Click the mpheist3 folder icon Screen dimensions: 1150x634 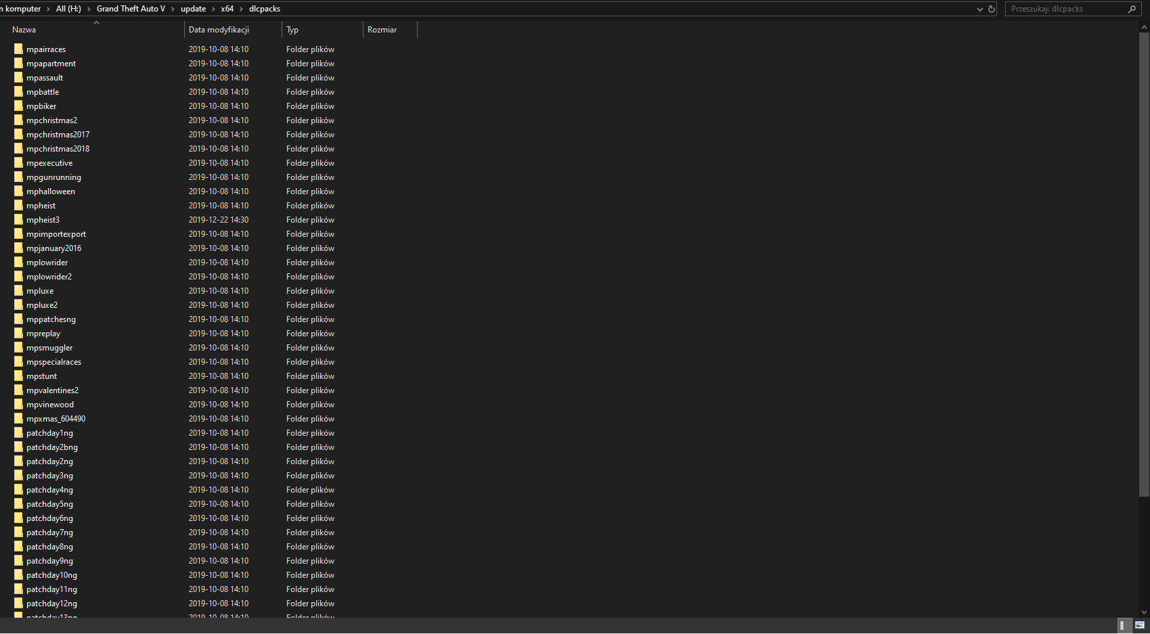[18, 219]
